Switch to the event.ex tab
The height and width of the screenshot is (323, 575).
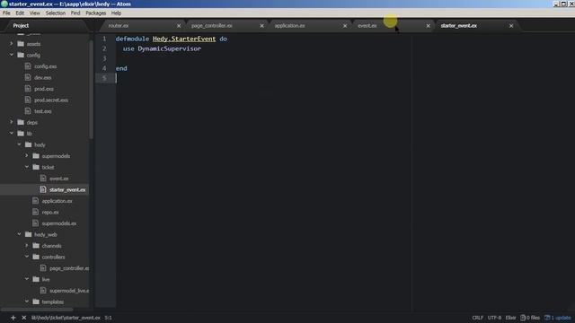pyautogui.click(x=367, y=26)
